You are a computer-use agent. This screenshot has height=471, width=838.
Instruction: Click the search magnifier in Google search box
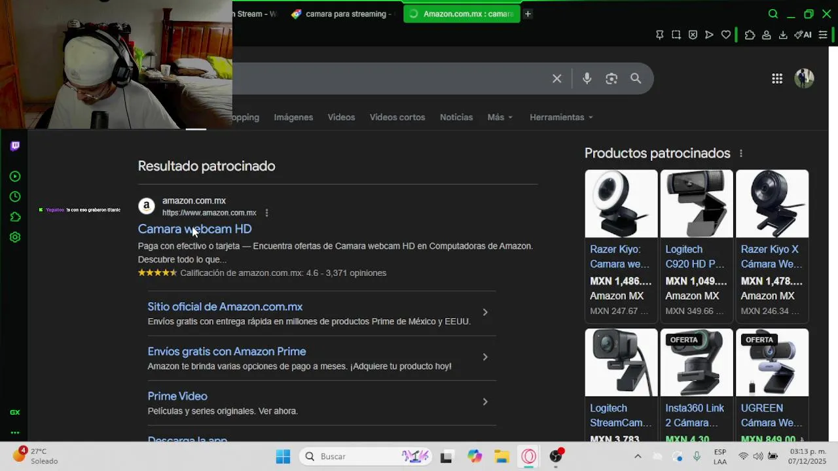636,78
